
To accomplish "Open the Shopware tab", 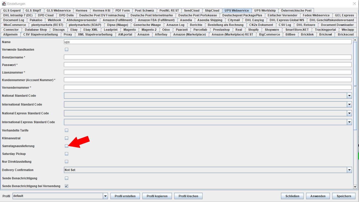I will click(272, 30).
